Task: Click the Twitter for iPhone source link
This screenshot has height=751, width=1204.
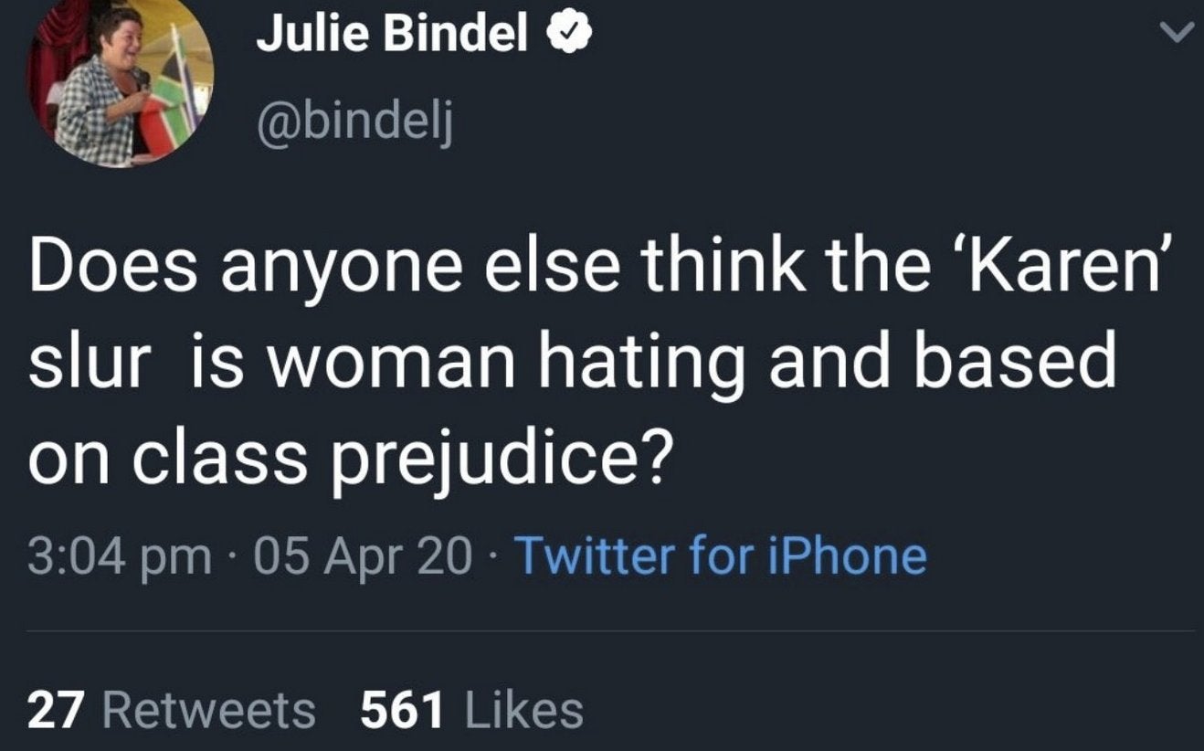Action: 721,555
